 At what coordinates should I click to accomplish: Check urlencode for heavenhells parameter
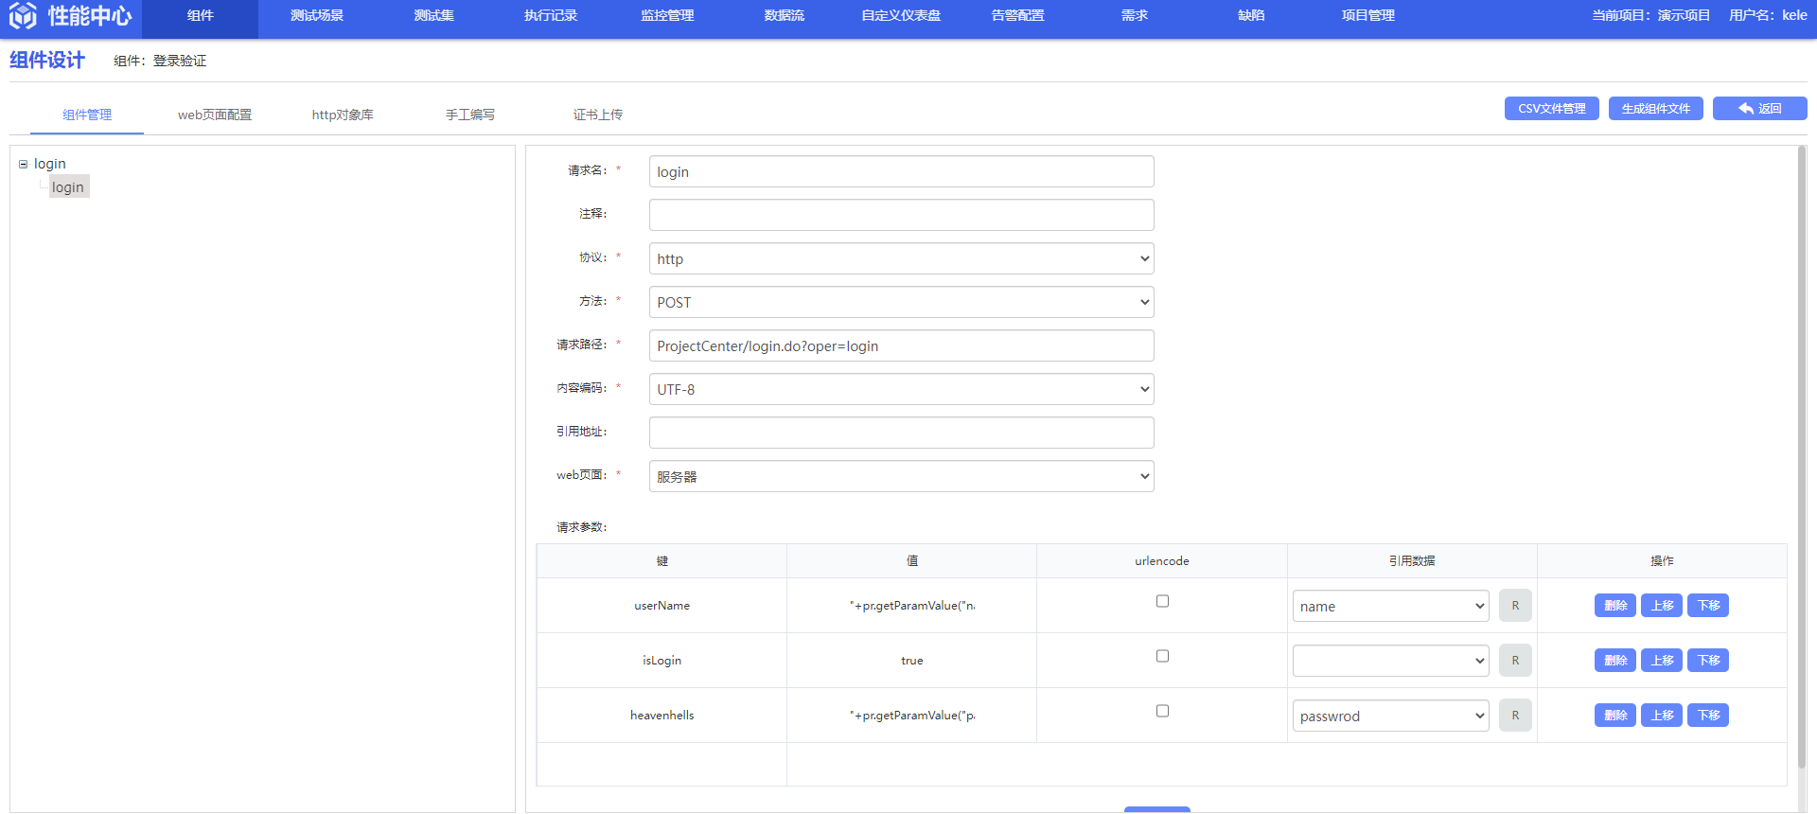[x=1162, y=711]
